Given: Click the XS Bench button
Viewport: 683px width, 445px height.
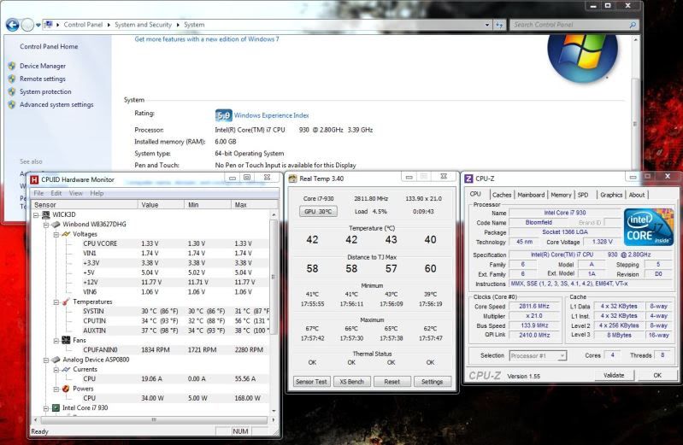Looking at the screenshot, I should click(351, 382).
